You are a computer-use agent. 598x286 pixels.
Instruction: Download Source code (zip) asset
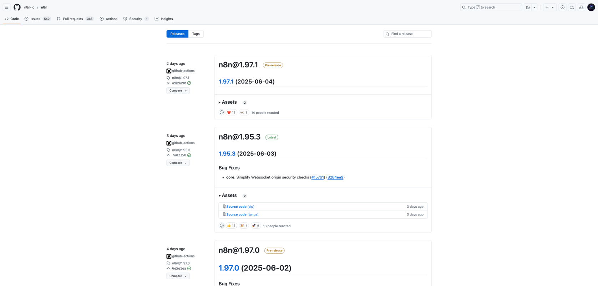point(240,207)
